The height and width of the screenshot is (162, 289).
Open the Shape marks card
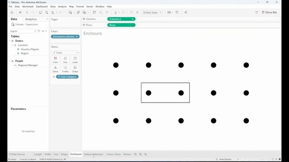75,69
